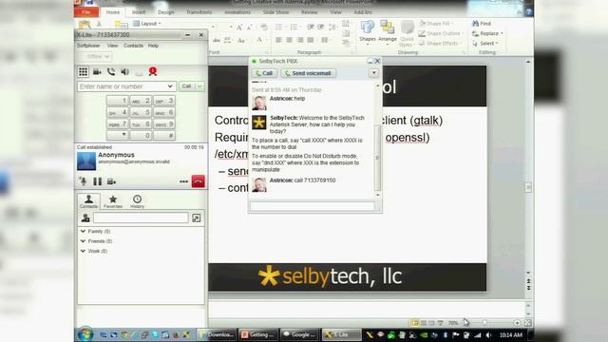Collapse the Work contact group
Screen dimensions: 608x342
83,251
